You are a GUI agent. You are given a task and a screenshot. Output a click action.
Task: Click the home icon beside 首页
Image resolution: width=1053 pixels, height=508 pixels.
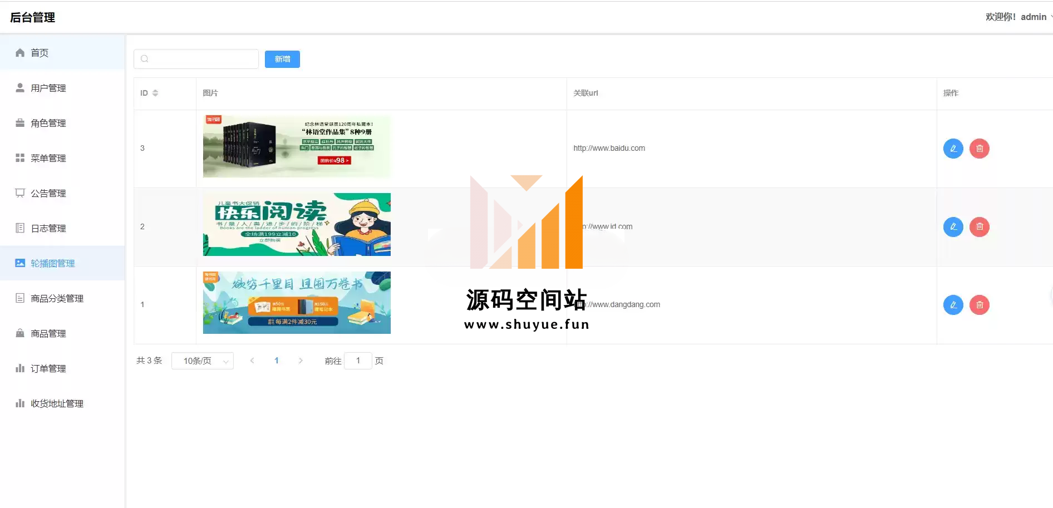point(20,52)
